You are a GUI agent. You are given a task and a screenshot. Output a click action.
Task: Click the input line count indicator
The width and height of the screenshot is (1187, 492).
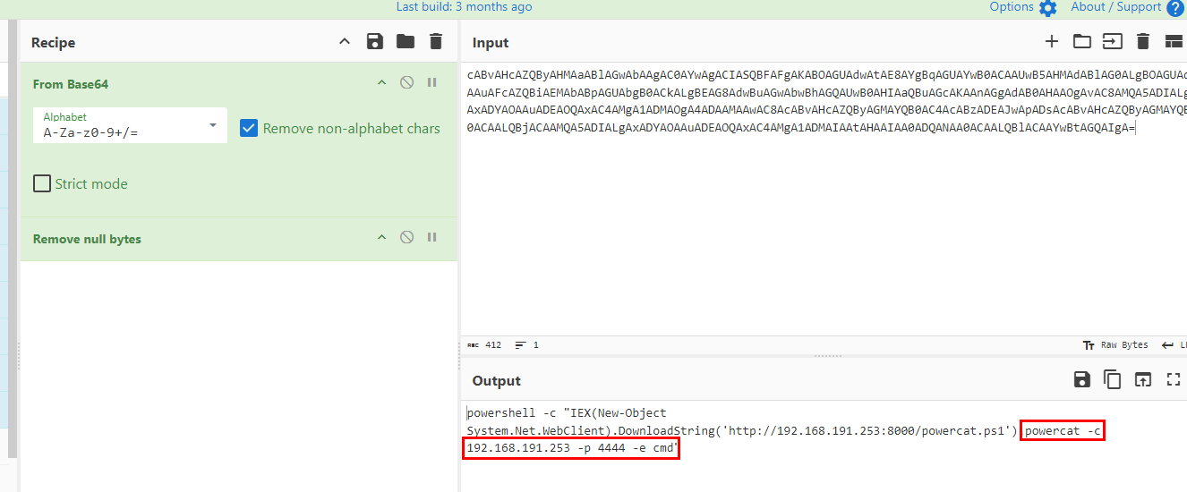tap(527, 345)
